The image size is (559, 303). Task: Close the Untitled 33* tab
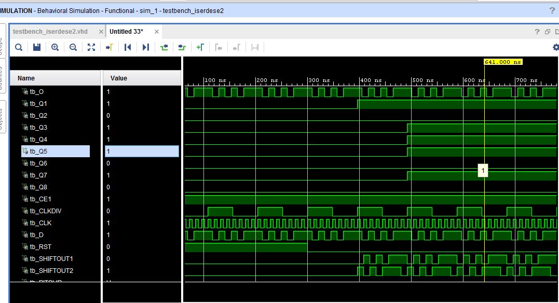[x=157, y=32]
